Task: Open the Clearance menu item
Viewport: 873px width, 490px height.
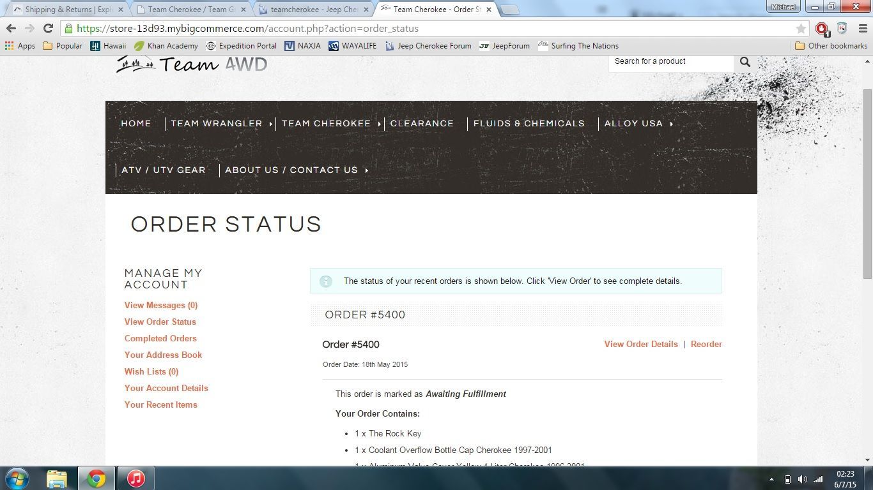Action: [x=422, y=124]
